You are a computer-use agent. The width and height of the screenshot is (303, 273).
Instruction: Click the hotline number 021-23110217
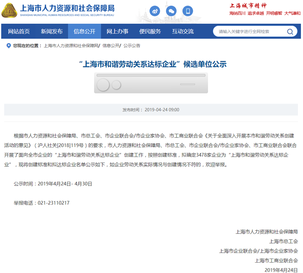click(54, 203)
